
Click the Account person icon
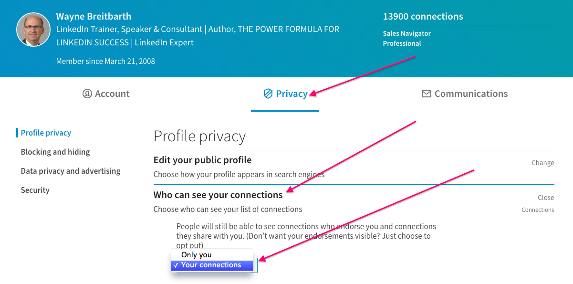pos(87,94)
